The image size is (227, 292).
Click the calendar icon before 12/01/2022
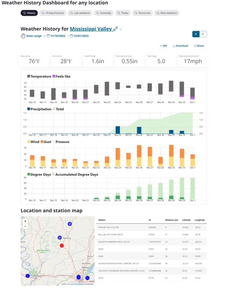[72, 36]
